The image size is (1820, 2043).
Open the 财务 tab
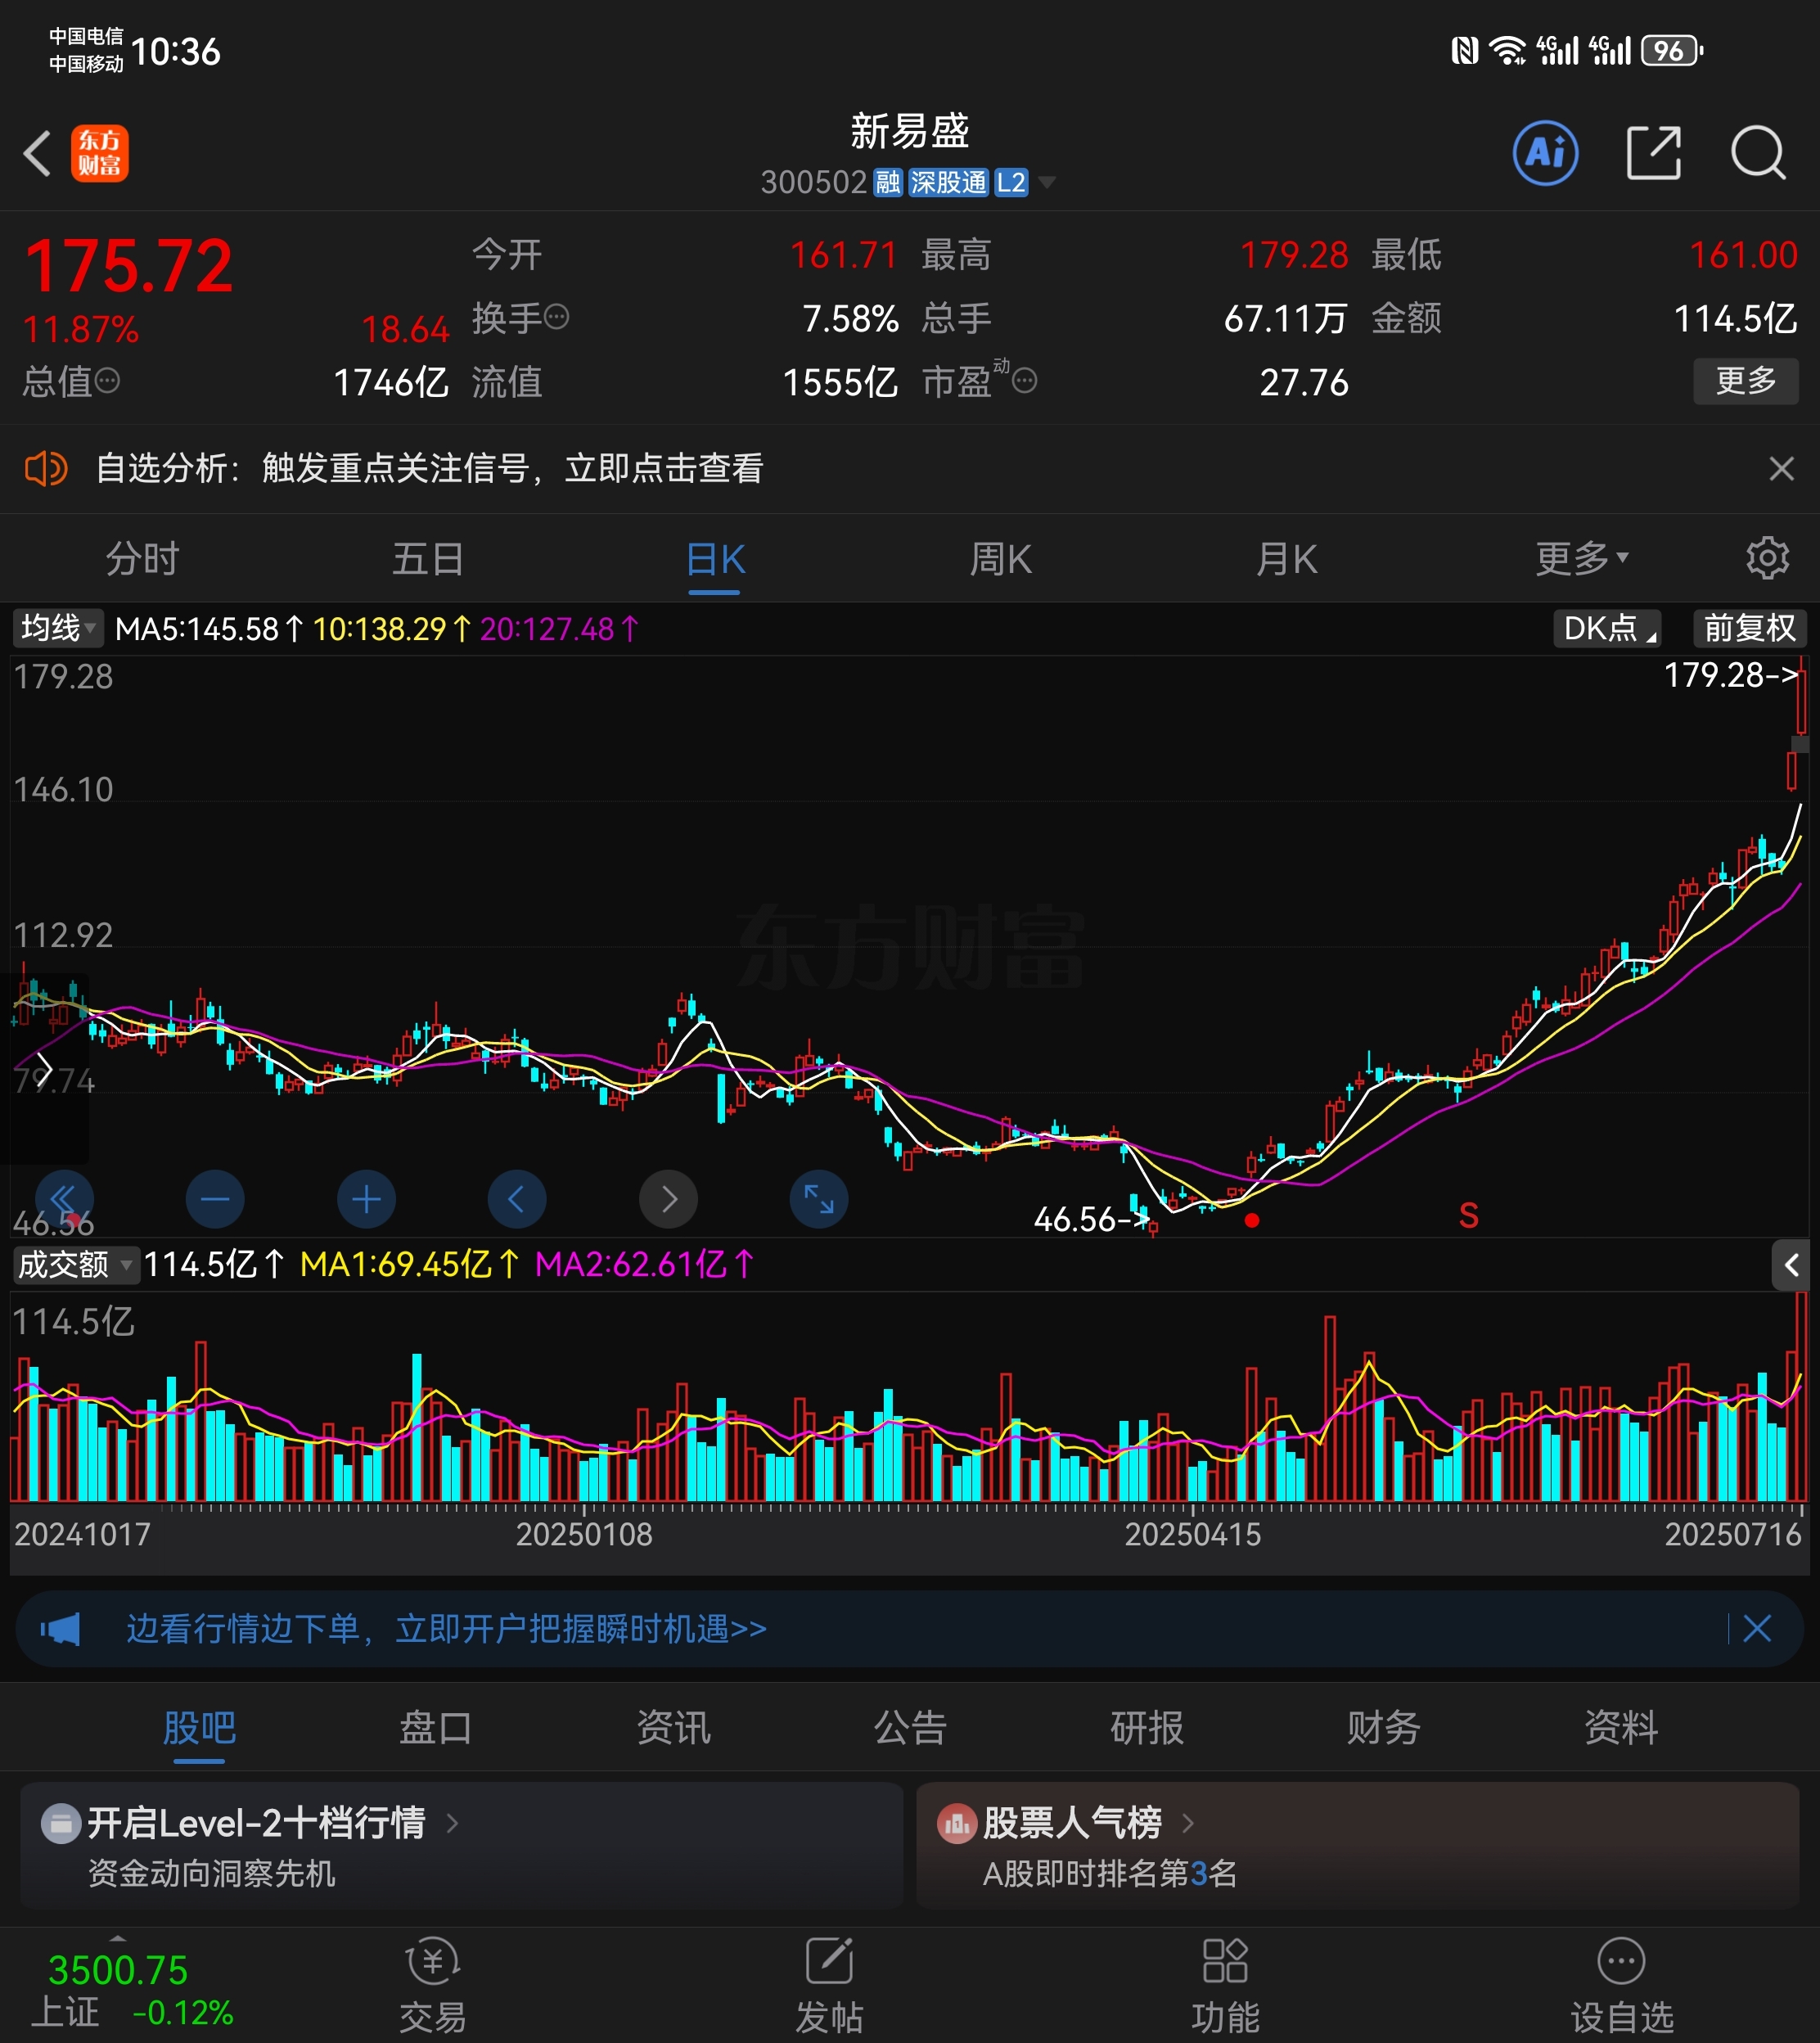[x=1384, y=1728]
